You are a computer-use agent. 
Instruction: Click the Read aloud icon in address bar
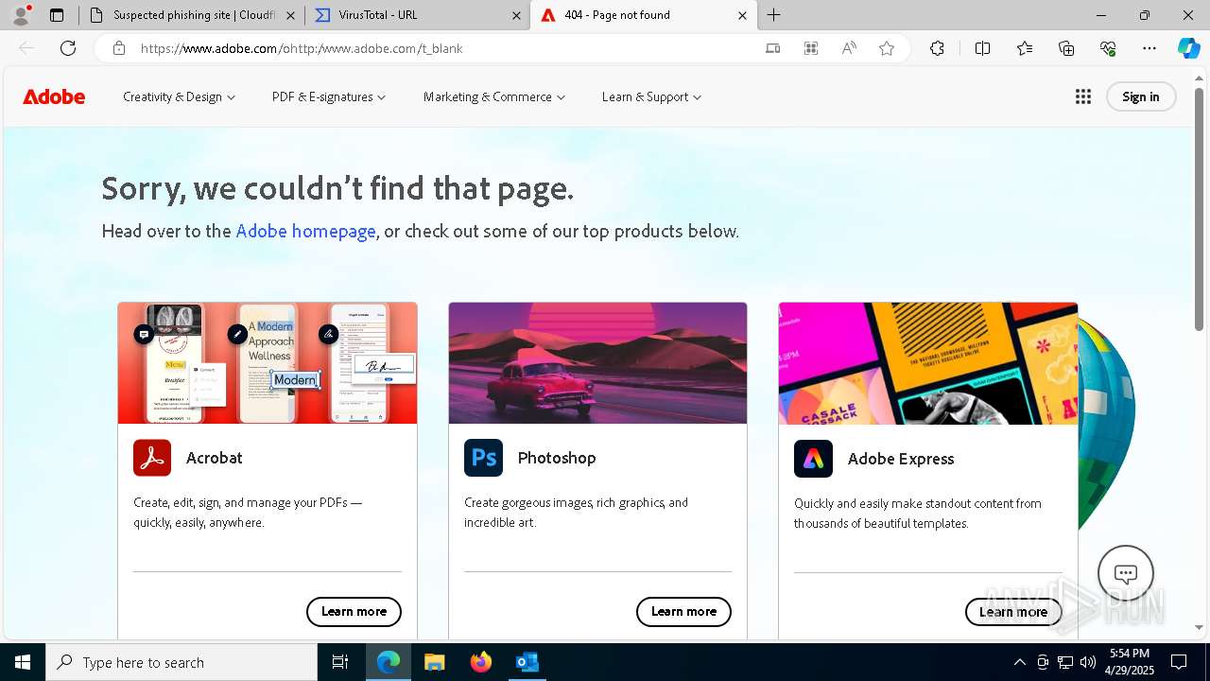(849, 48)
